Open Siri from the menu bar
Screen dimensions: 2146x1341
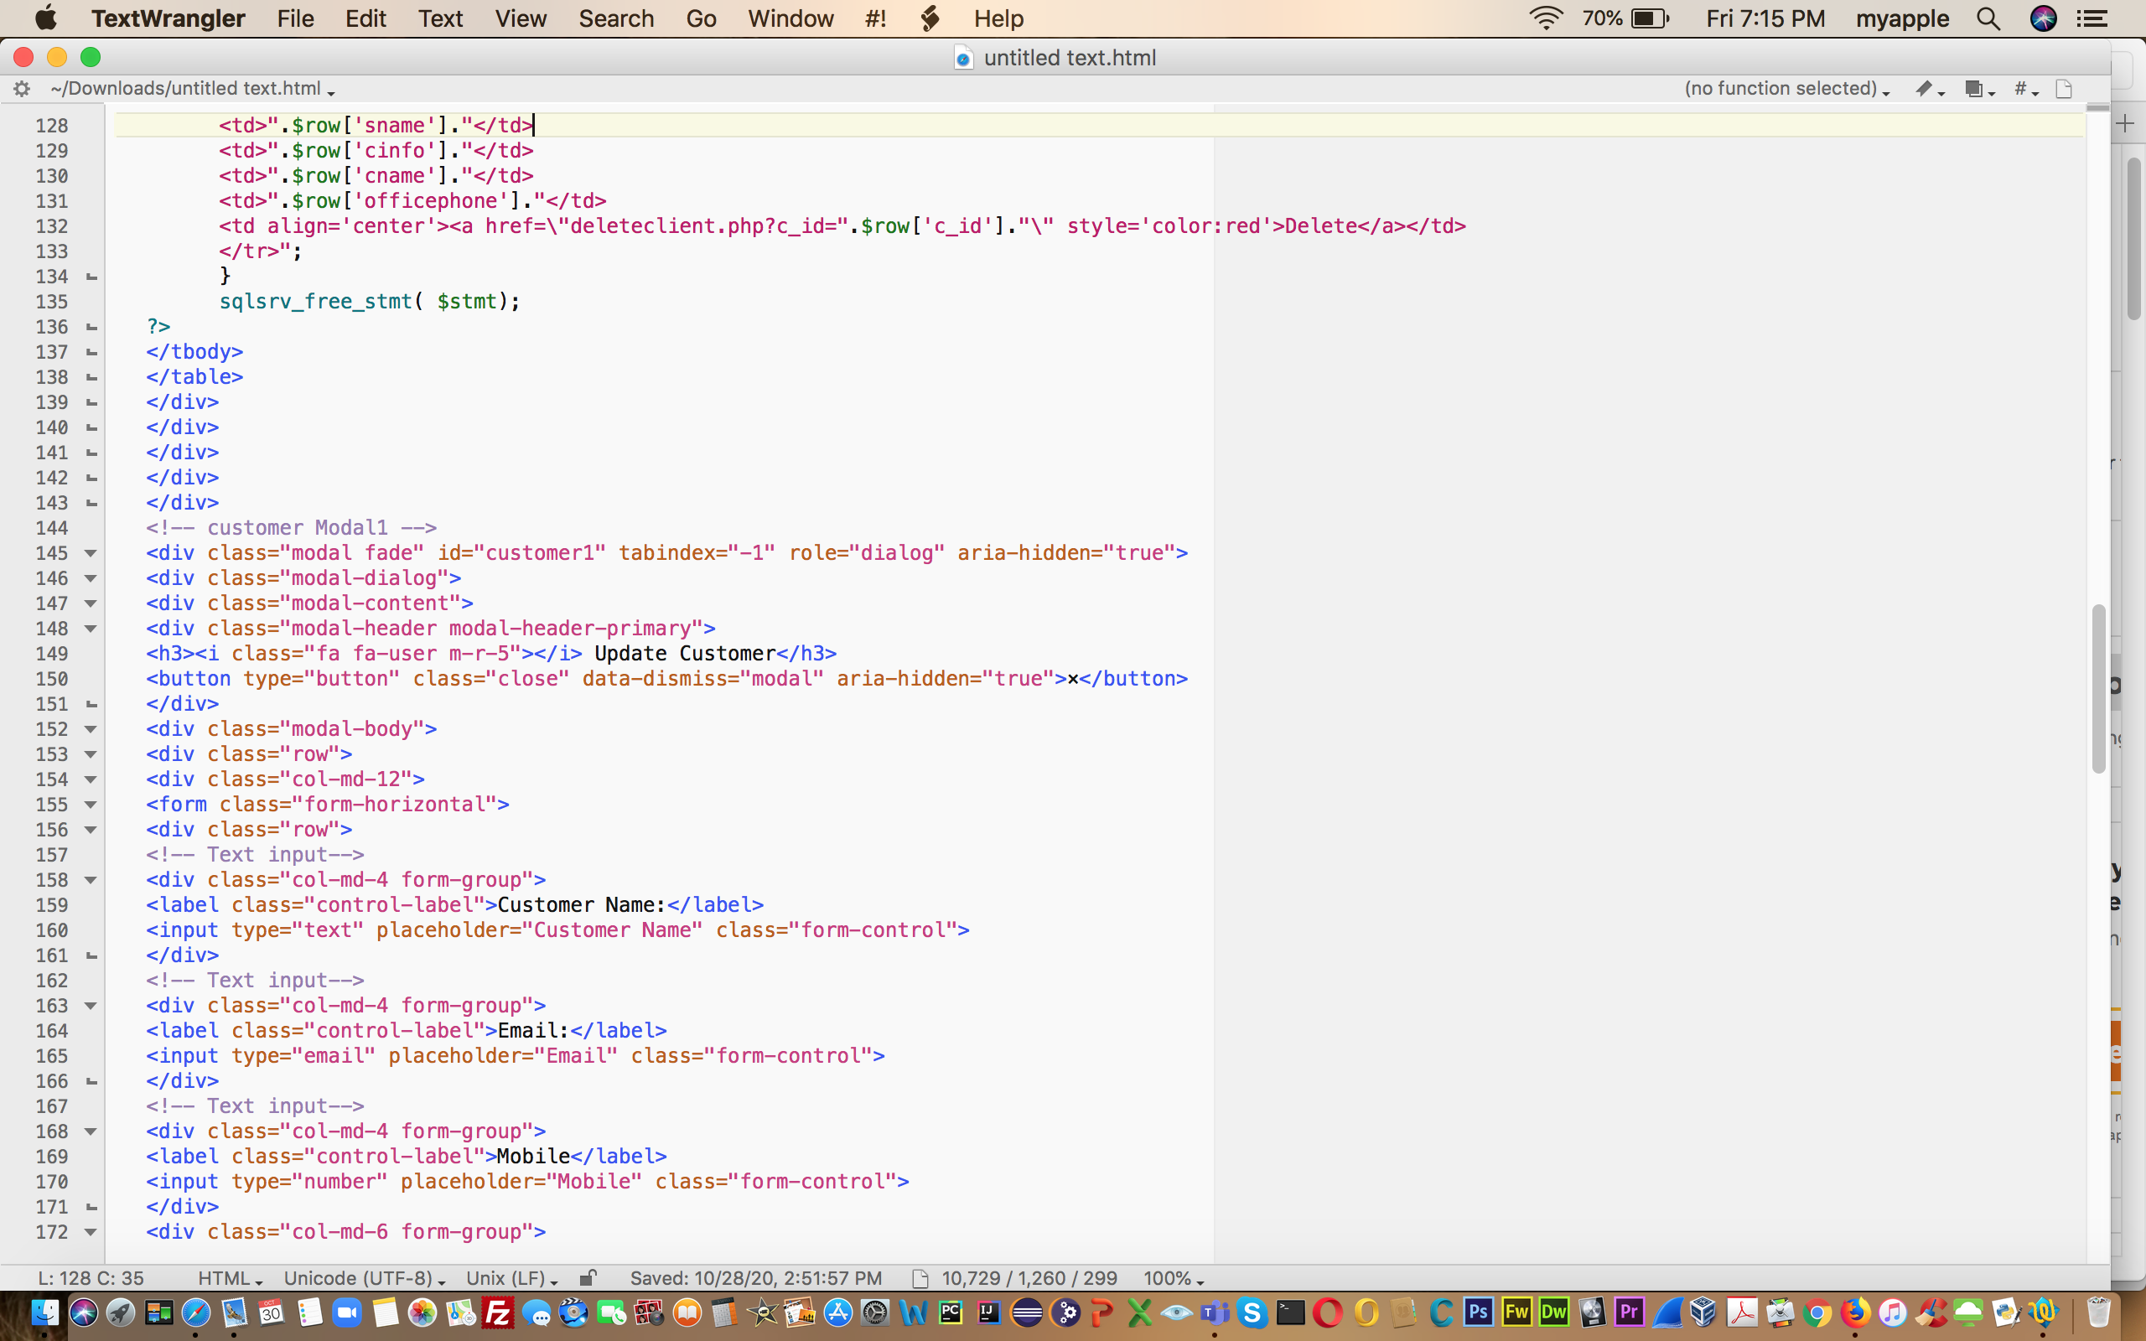(x=2043, y=18)
